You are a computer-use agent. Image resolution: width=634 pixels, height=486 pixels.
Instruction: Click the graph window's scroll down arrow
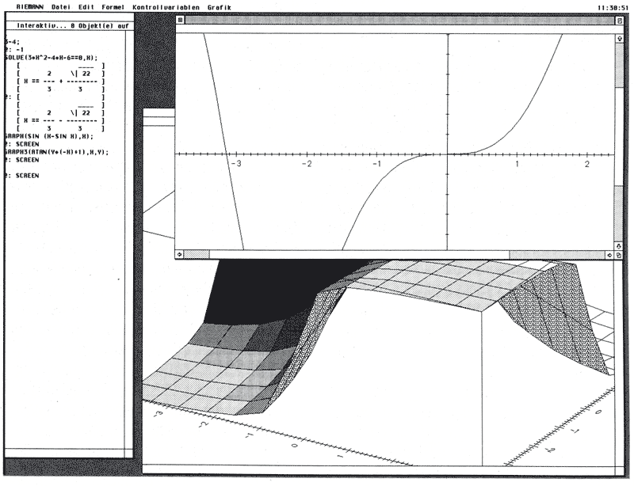coord(619,244)
